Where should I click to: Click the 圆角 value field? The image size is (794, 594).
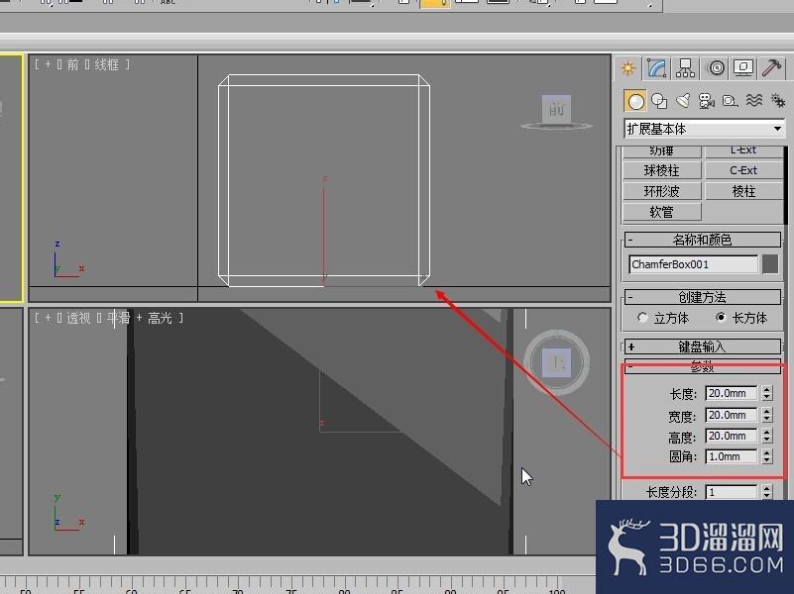(732, 456)
